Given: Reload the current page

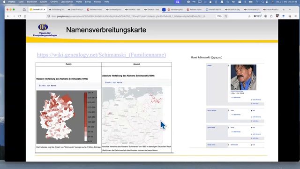Looking at the screenshot, I should coord(20,16).
